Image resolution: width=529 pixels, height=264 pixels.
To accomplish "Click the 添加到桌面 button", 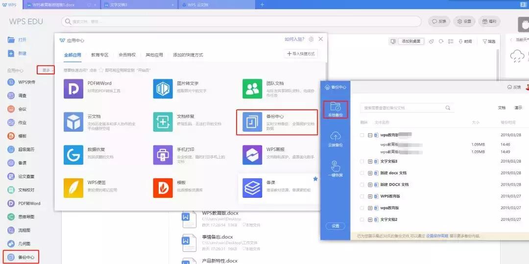I will tap(411, 41).
